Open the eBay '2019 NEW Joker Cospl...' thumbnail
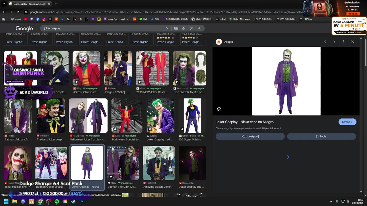 pos(152,68)
